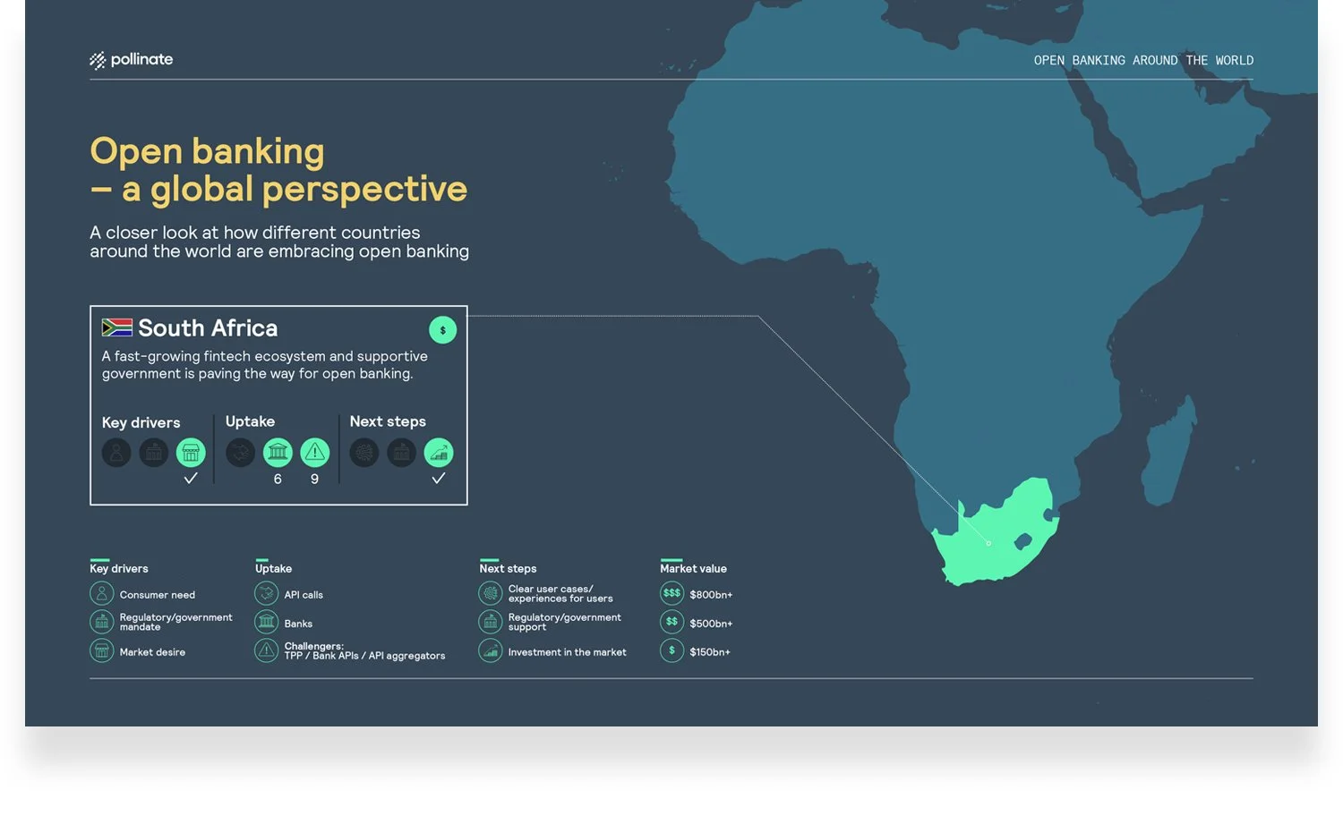Viewport: 1343px width, 824px height.
Task: Click the Market desire legend icon
Action: pos(102,650)
